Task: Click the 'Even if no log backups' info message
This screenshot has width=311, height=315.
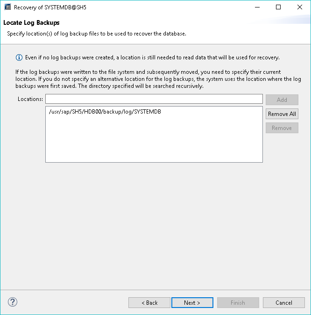Action: pyautogui.click(x=152, y=57)
